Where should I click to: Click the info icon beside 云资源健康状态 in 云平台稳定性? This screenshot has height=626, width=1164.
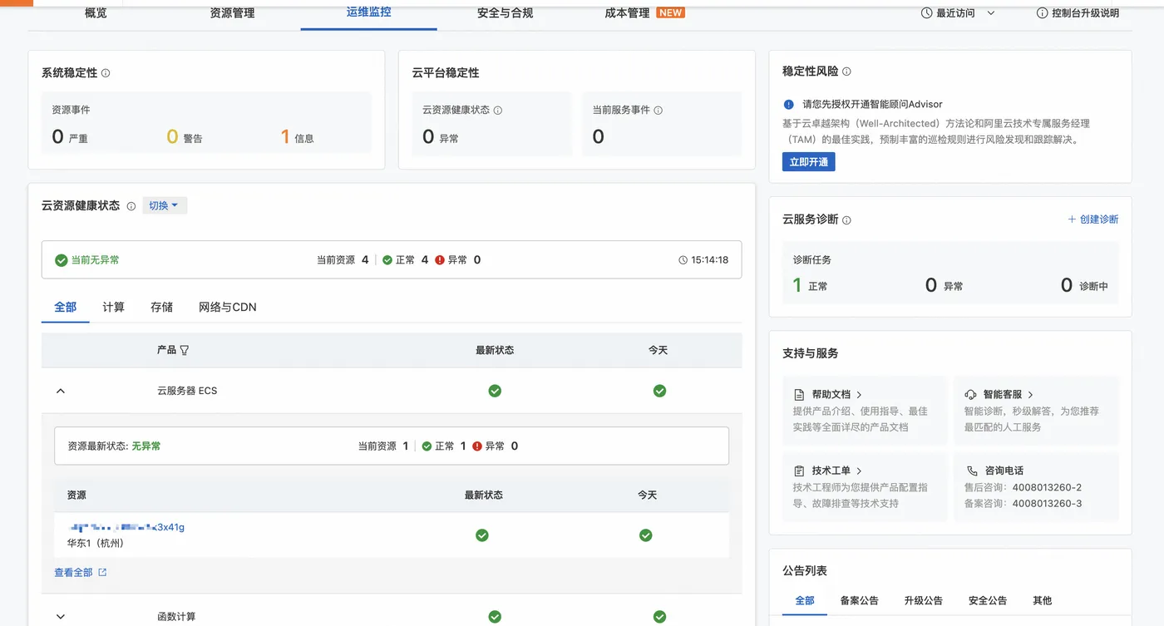[498, 110]
